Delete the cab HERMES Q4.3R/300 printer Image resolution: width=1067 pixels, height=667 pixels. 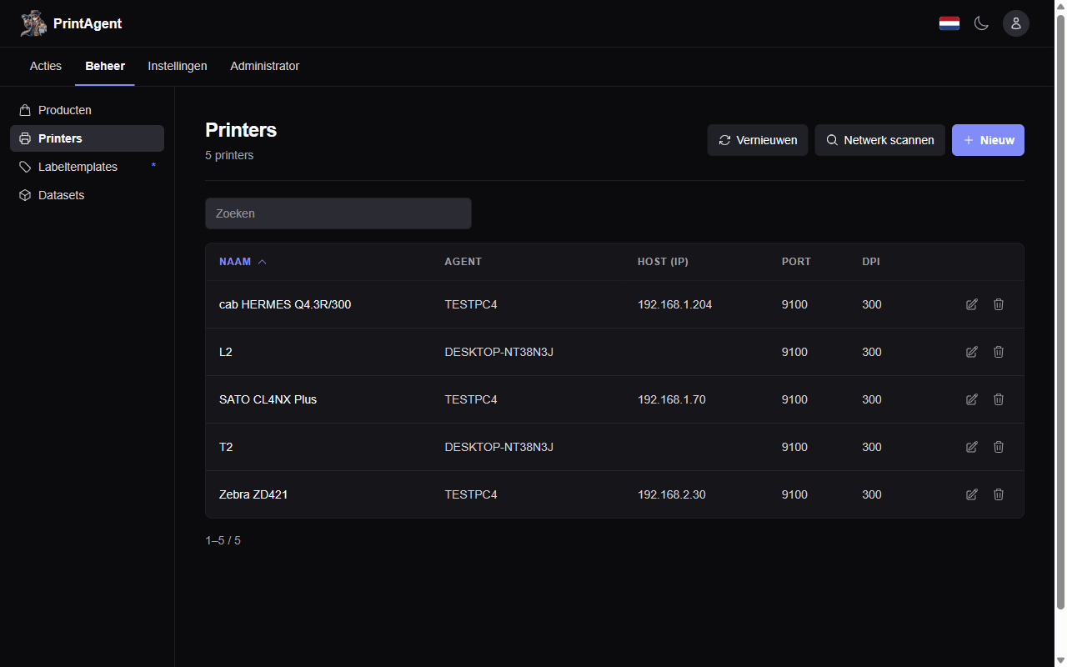click(999, 304)
